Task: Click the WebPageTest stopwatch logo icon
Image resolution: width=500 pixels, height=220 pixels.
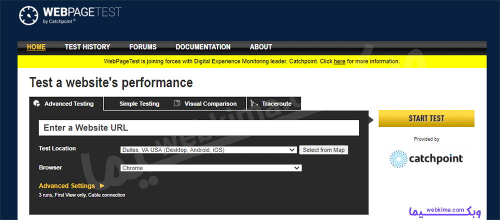Action: (x=28, y=15)
